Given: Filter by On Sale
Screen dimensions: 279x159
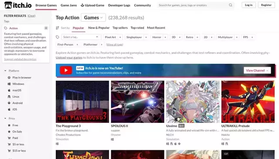Looking at the screenshot, I should pyautogui.click(x=17, y=132).
